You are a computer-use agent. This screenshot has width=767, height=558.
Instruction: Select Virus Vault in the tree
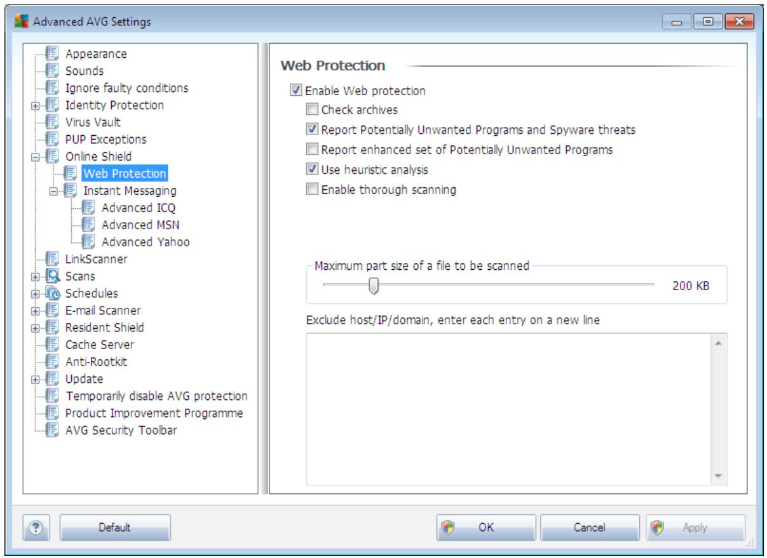(93, 123)
